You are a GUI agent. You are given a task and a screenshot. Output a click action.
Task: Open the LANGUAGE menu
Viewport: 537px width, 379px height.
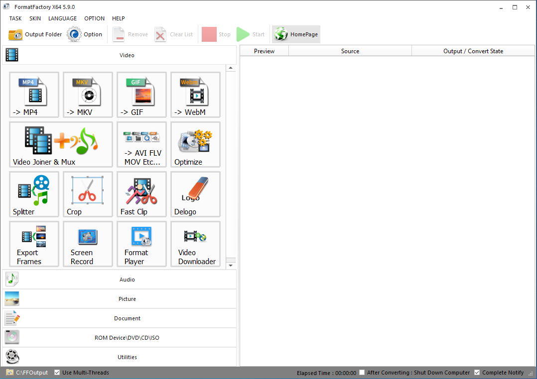point(62,18)
